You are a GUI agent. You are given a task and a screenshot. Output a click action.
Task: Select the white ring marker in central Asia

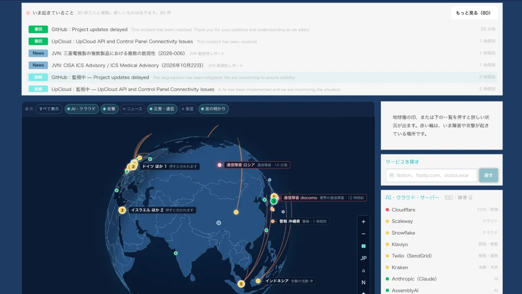pyautogui.click(x=219, y=223)
